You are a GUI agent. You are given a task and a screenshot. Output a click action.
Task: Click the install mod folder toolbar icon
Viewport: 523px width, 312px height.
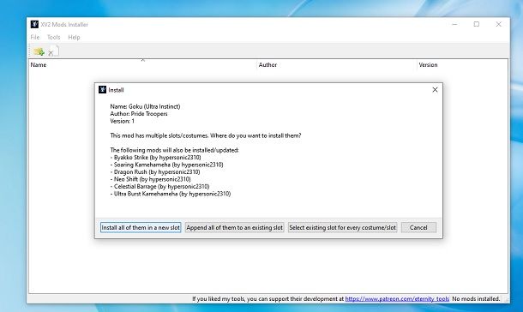39,51
